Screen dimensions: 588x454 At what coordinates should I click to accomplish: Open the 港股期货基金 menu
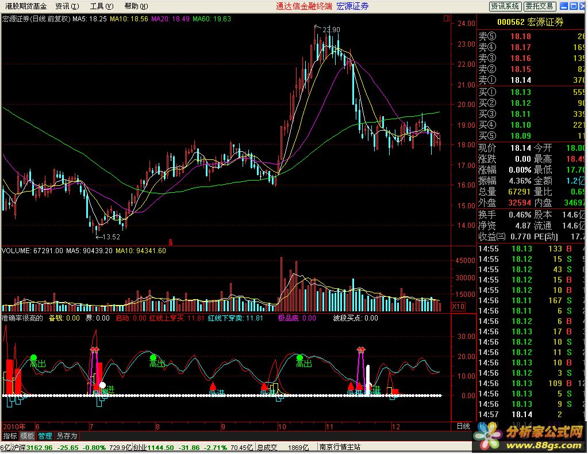(x=26, y=6)
